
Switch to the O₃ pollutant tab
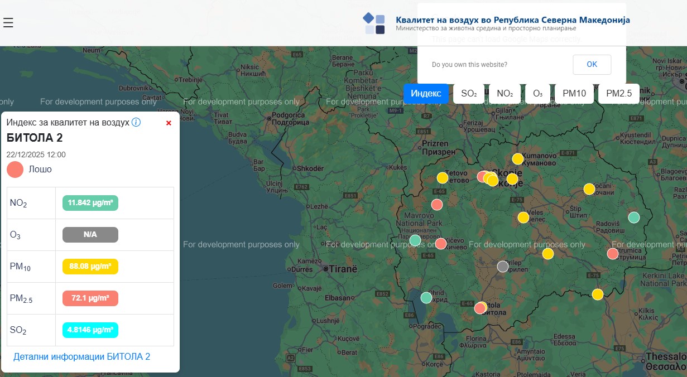click(x=537, y=94)
